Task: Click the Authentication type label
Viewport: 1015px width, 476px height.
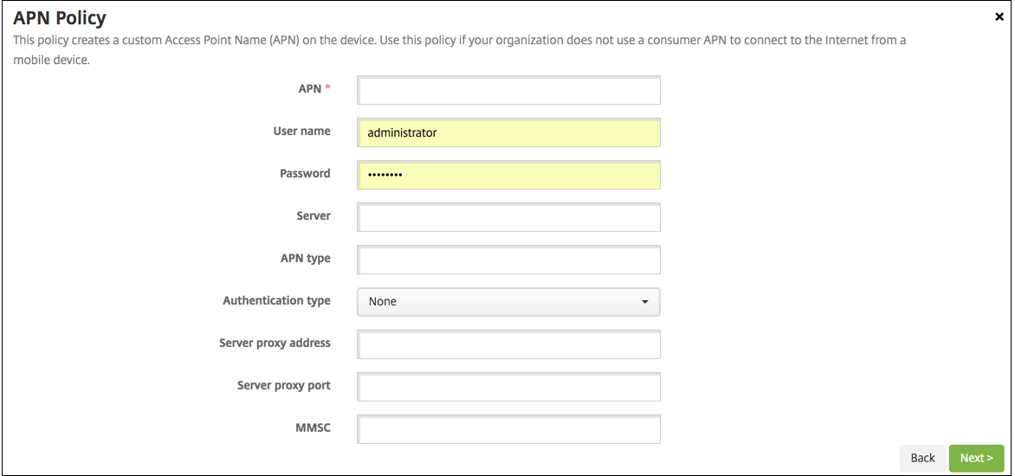Action: click(x=276, y=300)
